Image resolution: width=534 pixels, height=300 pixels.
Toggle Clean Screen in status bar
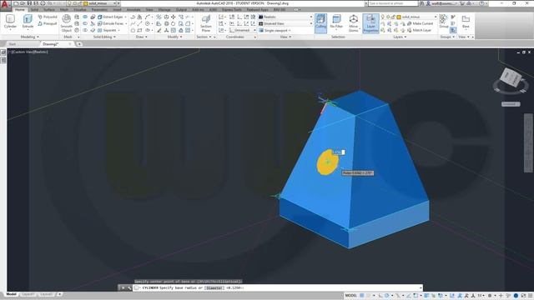tap(523, 296)
